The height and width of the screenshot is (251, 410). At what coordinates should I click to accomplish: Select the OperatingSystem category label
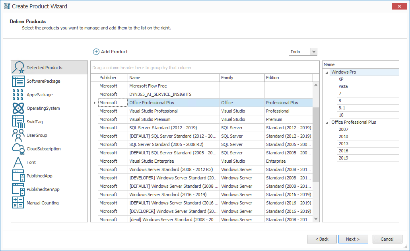pyautogui.click(x=43, y=108)
